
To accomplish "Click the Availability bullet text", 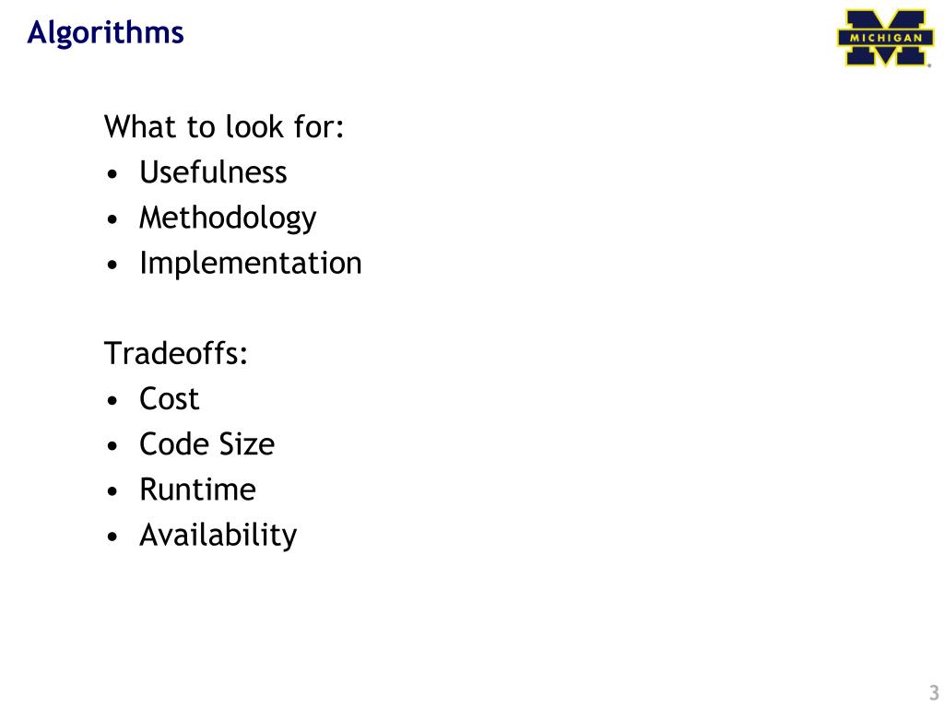I will 218,536.
